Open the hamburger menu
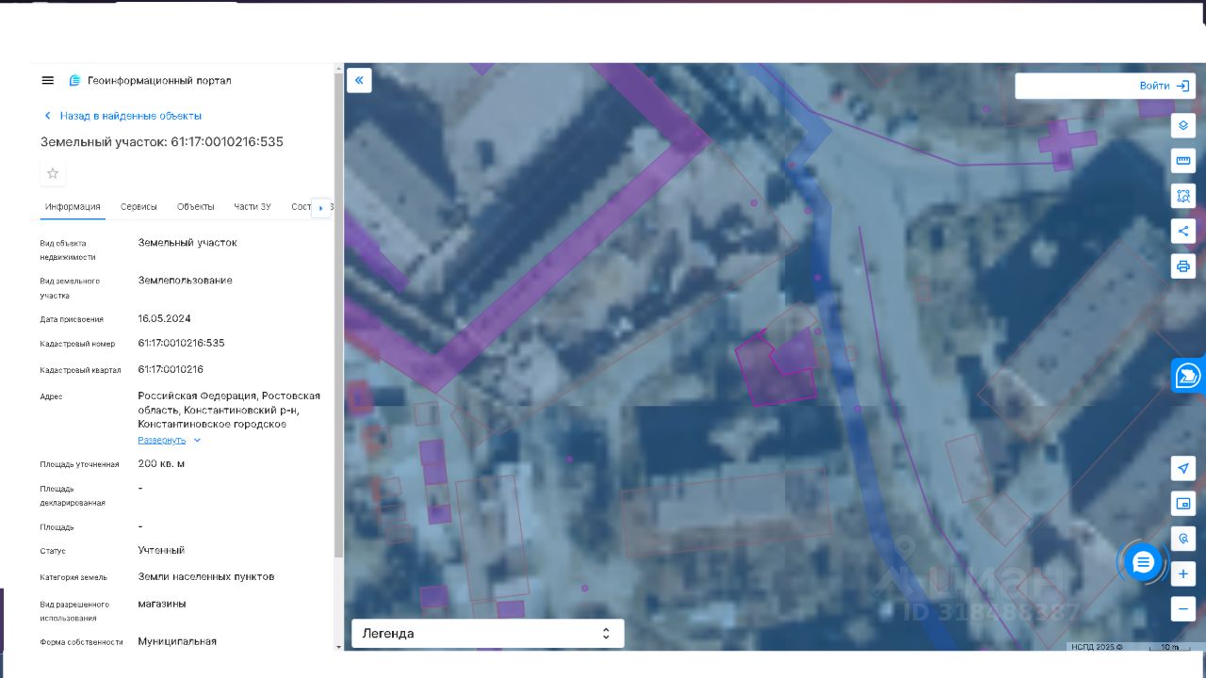The image size is (1206, 678). click(48, 81)
